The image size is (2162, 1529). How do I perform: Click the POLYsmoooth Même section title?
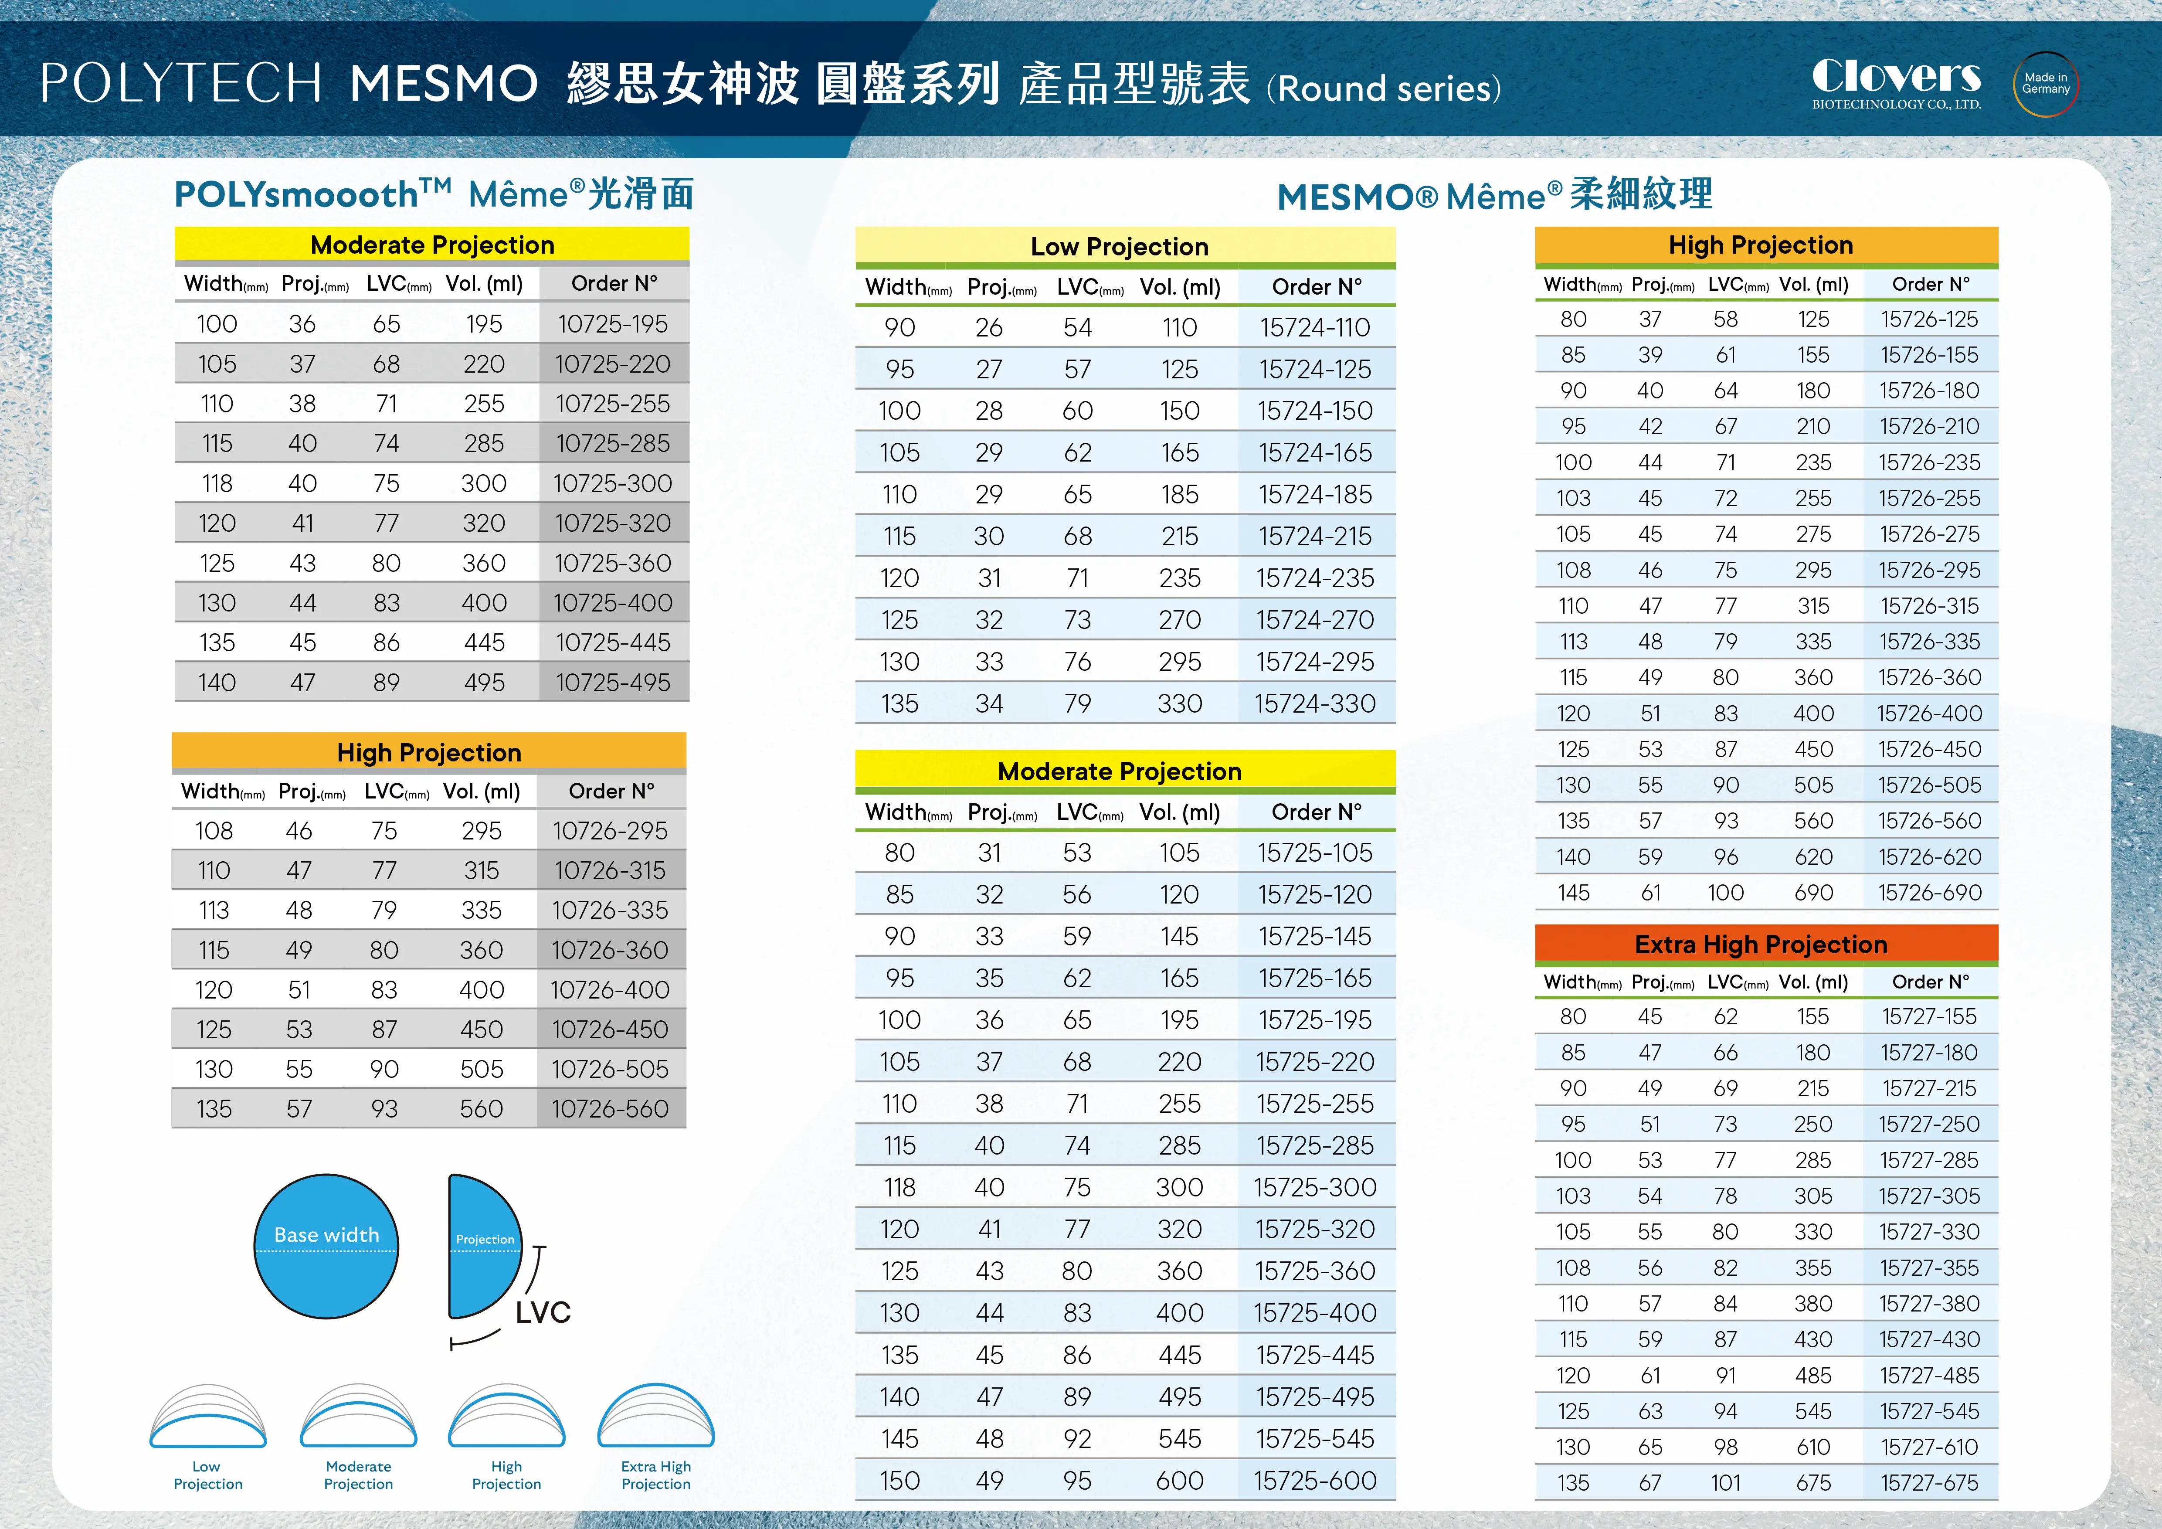click(434, 194)
